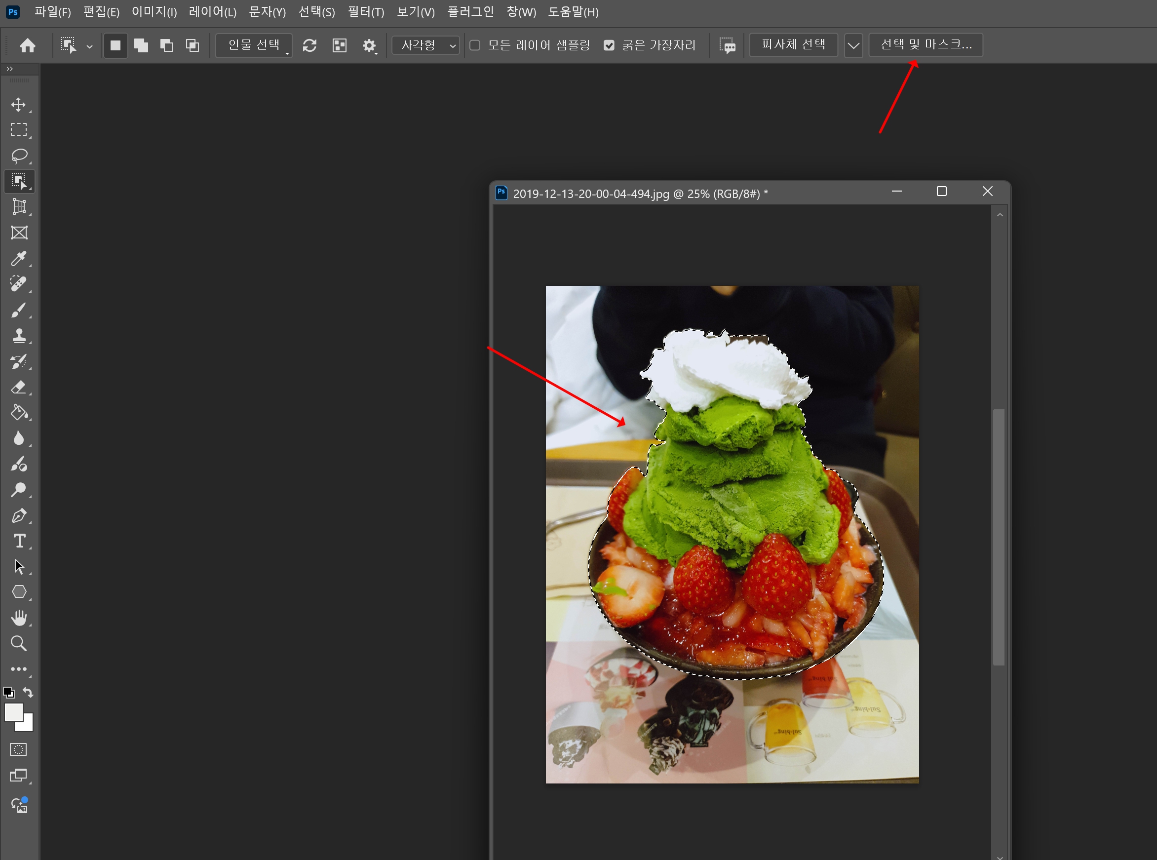Select the Crop tool
The width and height of the screenshot is (1157, 860).
(x=19, y=207)
